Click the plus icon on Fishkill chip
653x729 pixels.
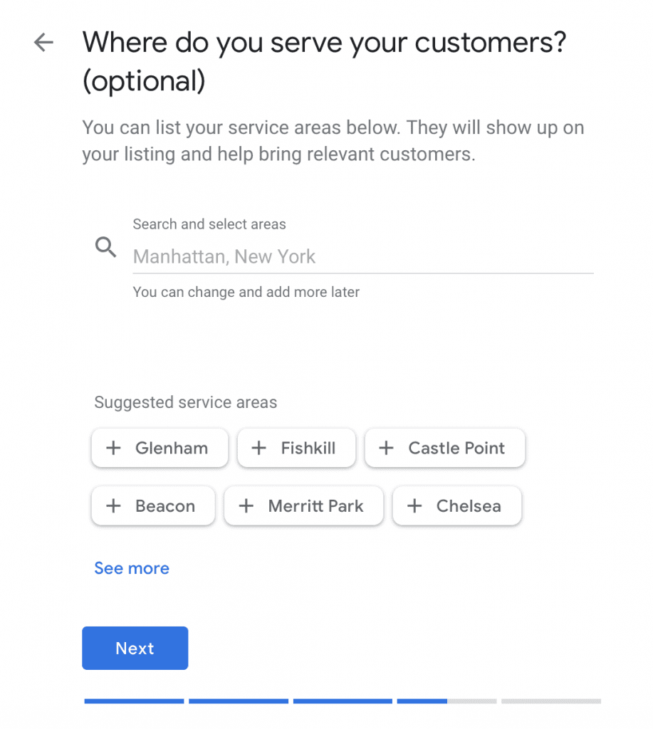259,448
